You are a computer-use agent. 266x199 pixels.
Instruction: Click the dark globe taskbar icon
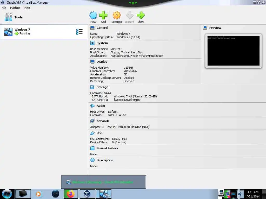pyautogui.click(x=56, y=194)
